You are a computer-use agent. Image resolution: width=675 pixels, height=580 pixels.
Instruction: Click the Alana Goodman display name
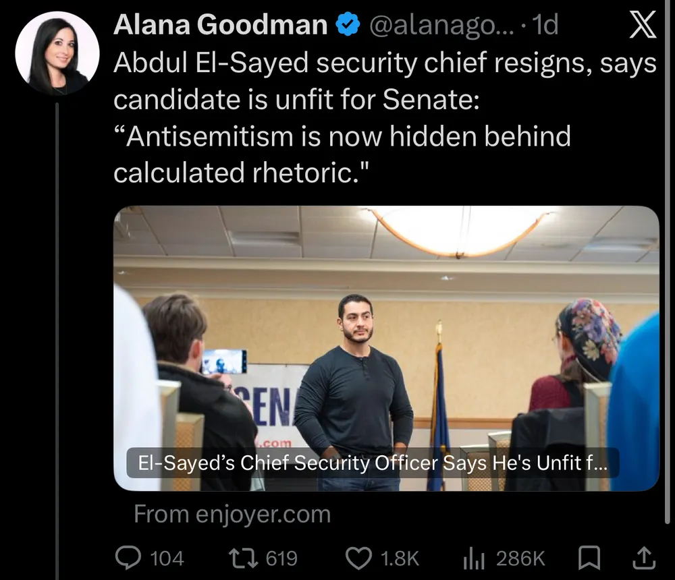coord(221,26)
